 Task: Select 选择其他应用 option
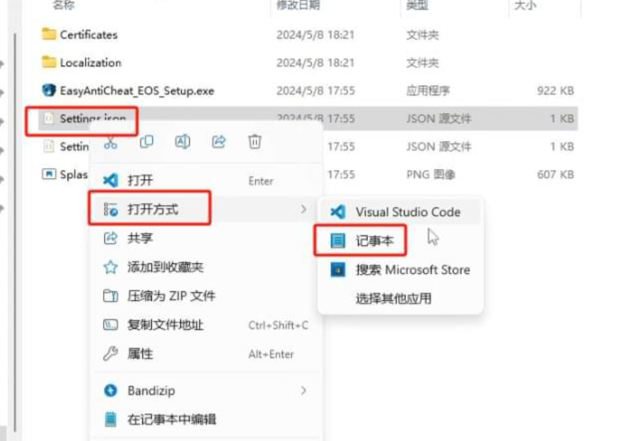coord(393,299)
